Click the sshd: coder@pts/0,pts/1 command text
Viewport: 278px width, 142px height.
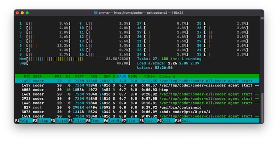(x=185, y=112)
